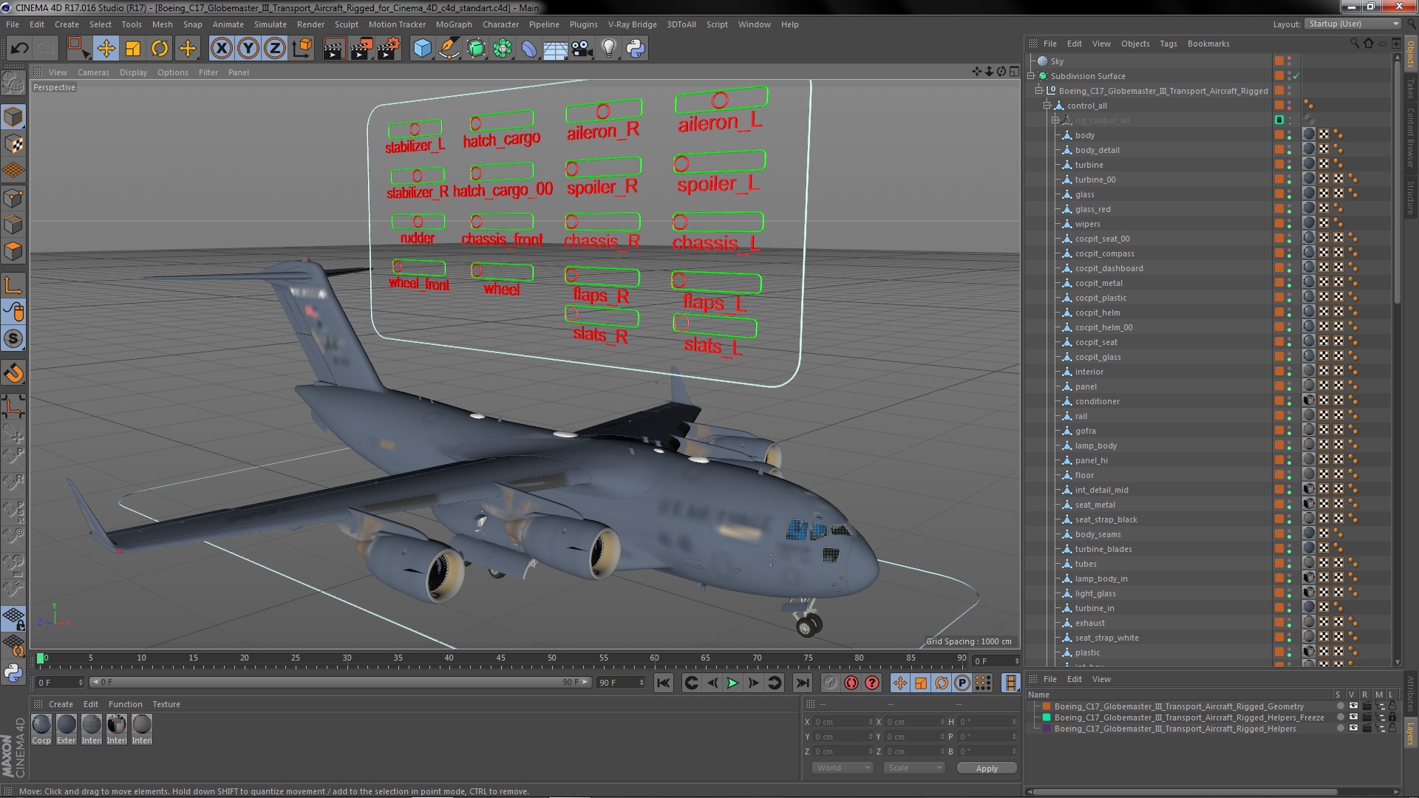Viewport: 1419px width, 798px height.
Task: Go to end of timeline
Action: point(803,683)
